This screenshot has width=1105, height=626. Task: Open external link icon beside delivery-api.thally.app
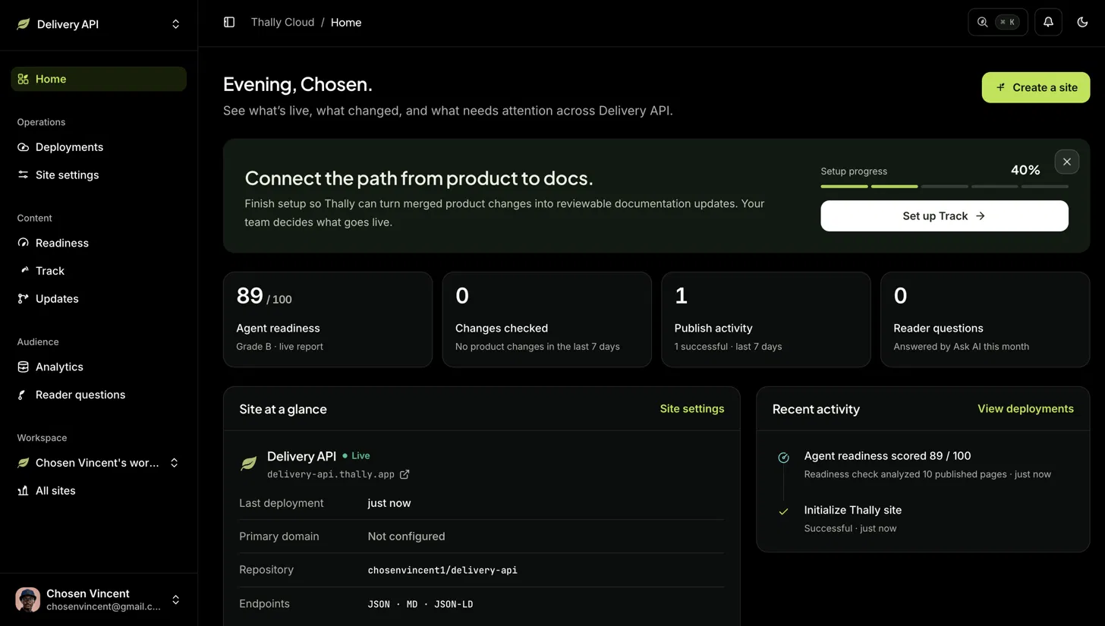pyautogui.click(x=405, y=474)
